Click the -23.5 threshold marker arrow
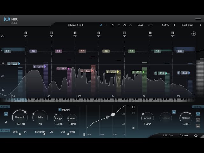204x153 pixels. (x=45, y=67)
